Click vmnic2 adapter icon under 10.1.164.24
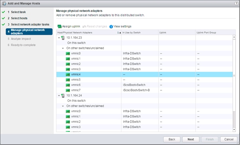The width and height of the screenshot is (240, 145). (68, 122)
